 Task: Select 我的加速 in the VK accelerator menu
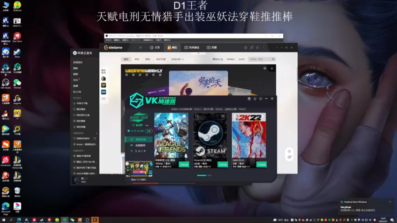point(138,139)
